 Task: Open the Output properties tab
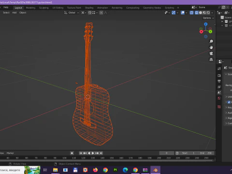[x=219, y=81]
